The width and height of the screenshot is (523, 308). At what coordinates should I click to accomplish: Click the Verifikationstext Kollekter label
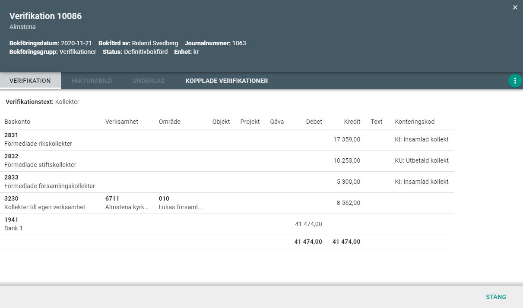pos(42,102)
